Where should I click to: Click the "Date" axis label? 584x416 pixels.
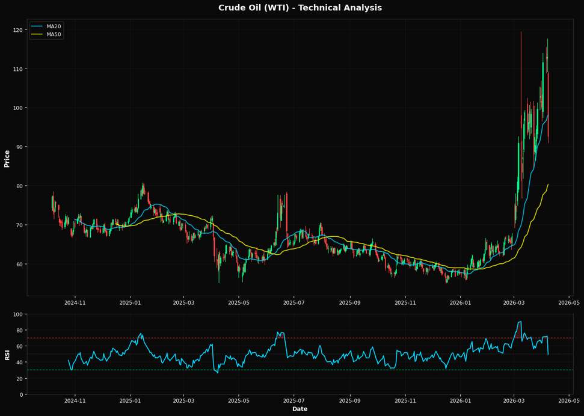(300, 409)
